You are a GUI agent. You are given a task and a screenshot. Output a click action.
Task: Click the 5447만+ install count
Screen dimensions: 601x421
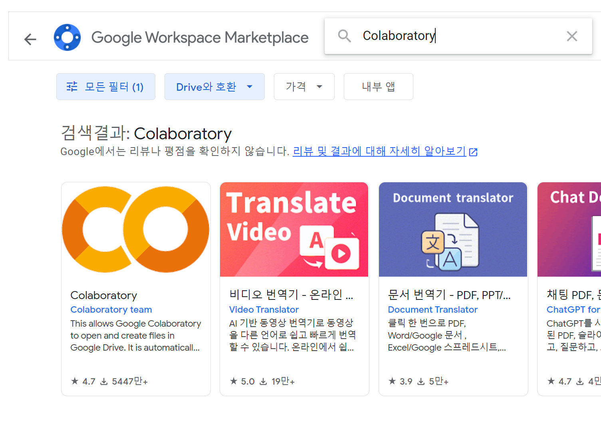coord(130,381)
